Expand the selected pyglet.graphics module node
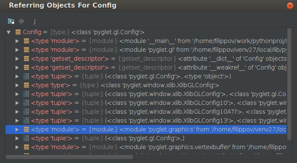The image size is (297, 163). point(17,129)
